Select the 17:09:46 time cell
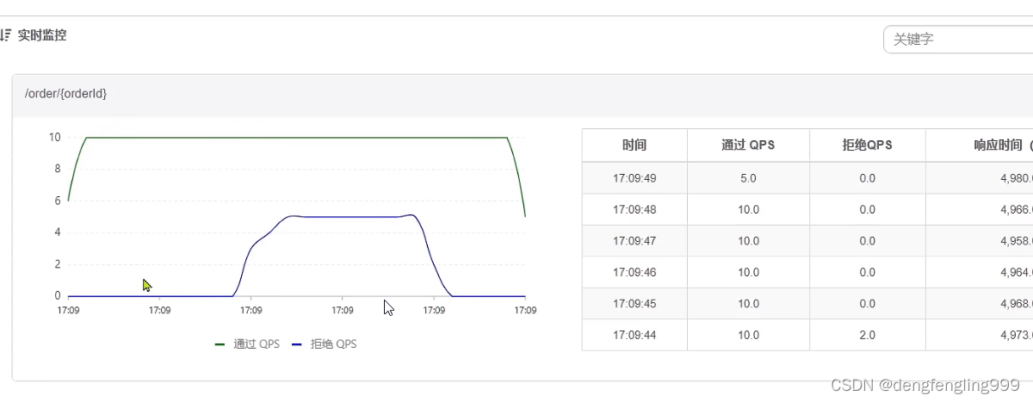1033x402 pixels. 634,272
